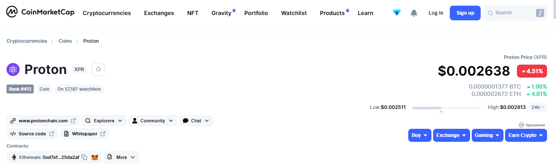Open the Learn menu
This screenshot has width=556, height=167.
366,13
